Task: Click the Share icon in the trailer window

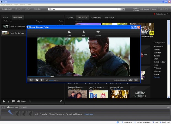Action: (x=69, y=32)
